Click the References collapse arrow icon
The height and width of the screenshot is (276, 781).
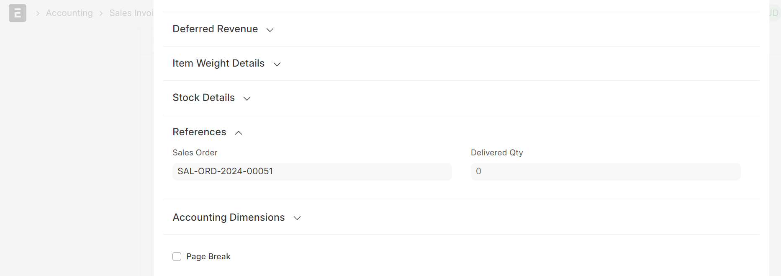(239, 133)
